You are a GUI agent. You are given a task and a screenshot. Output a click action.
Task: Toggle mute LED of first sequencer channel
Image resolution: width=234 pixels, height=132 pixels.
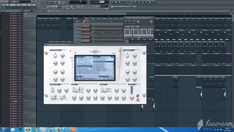[x=75, y=26]
